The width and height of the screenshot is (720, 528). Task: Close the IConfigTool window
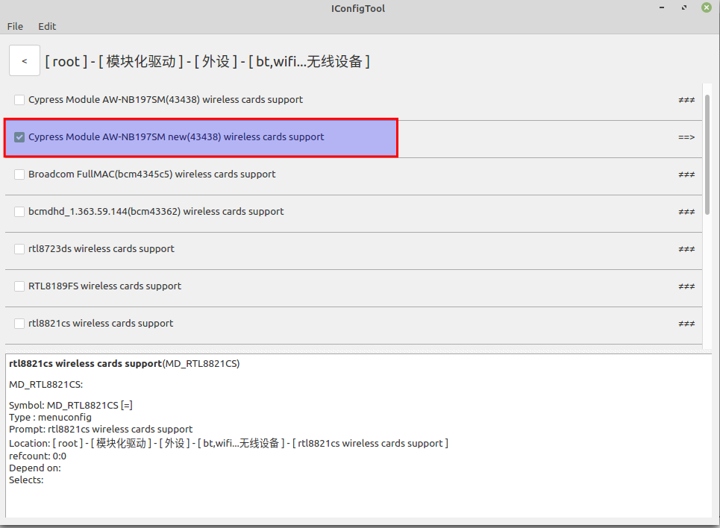(x=707, y=7)
